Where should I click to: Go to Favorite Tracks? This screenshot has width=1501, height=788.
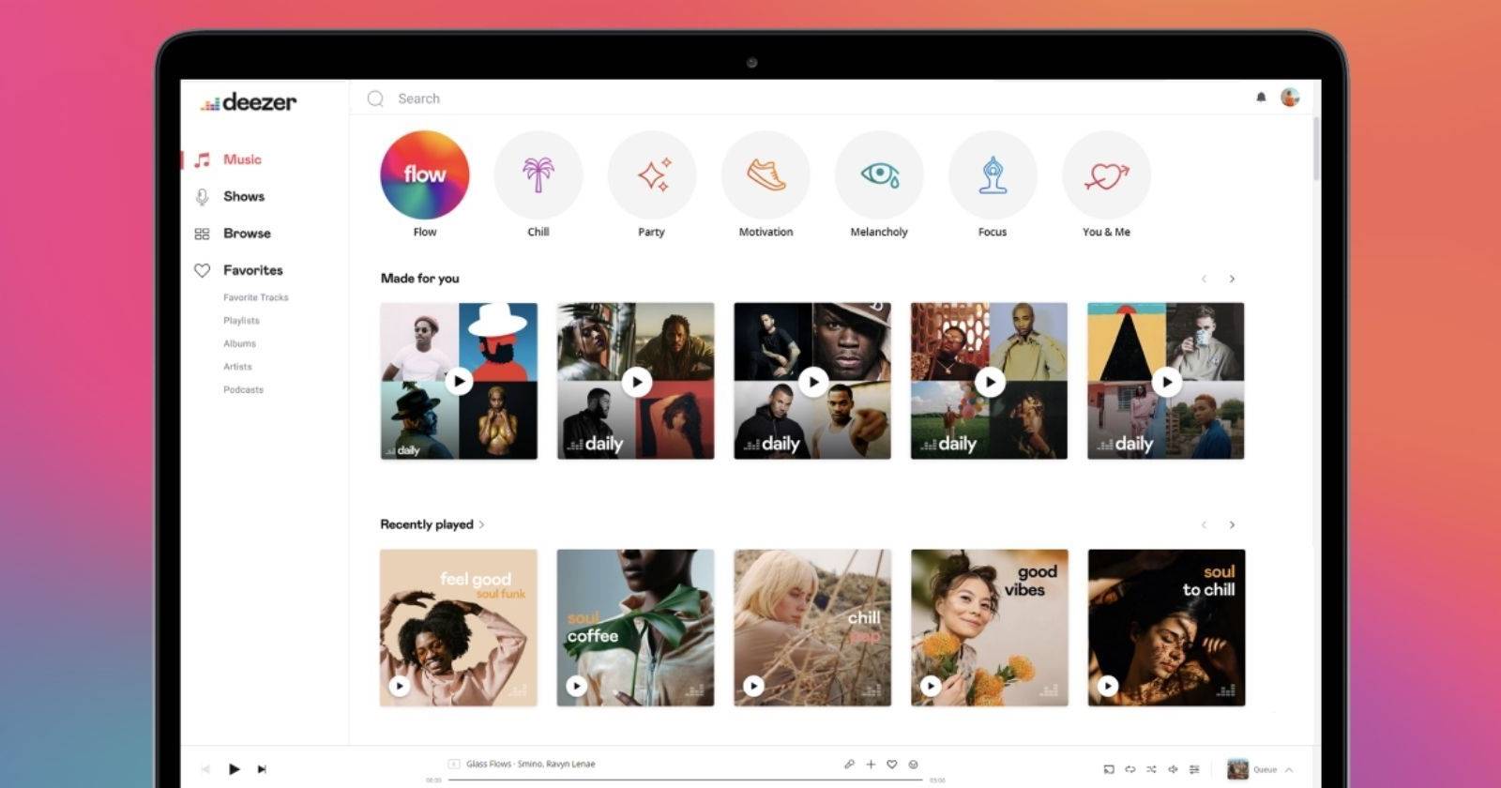[x=255, y=297]
